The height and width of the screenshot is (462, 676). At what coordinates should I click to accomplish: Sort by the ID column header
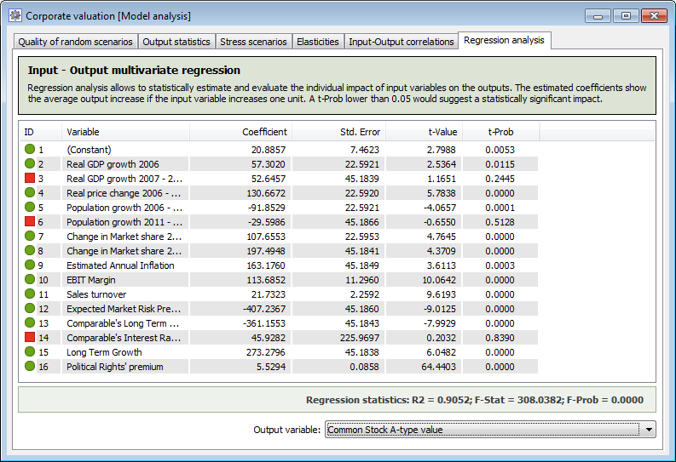(40, 132)
